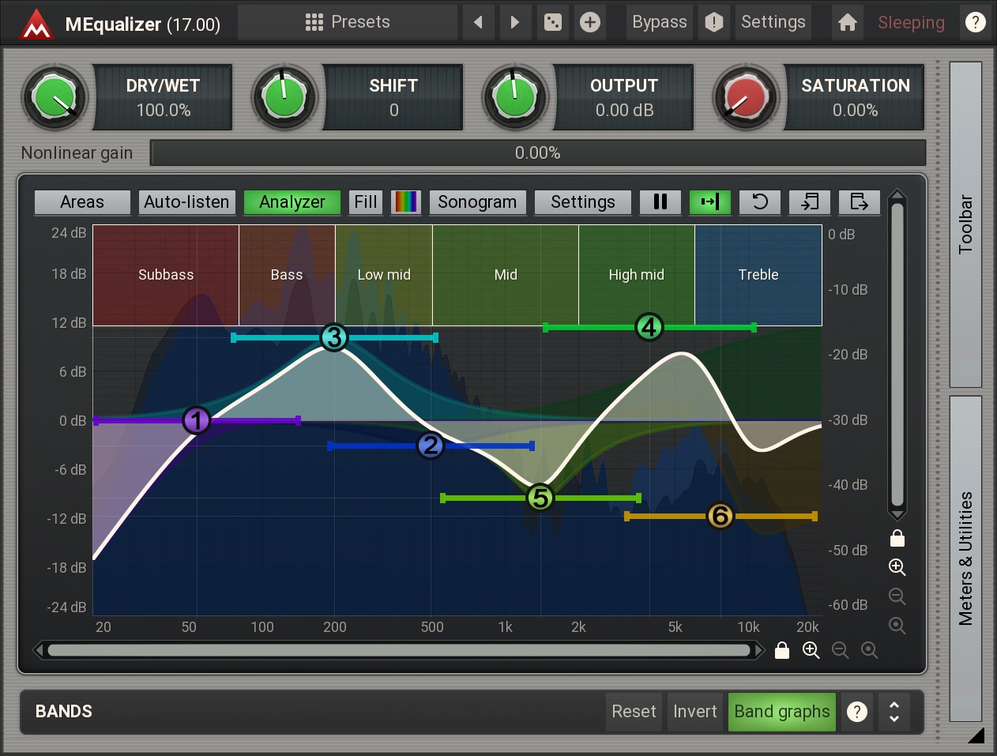Image resolution: width=997 pixels, height=756 pixels.
Task: Toggle the horizontal zoom lock icon
Action: (782, 650)
